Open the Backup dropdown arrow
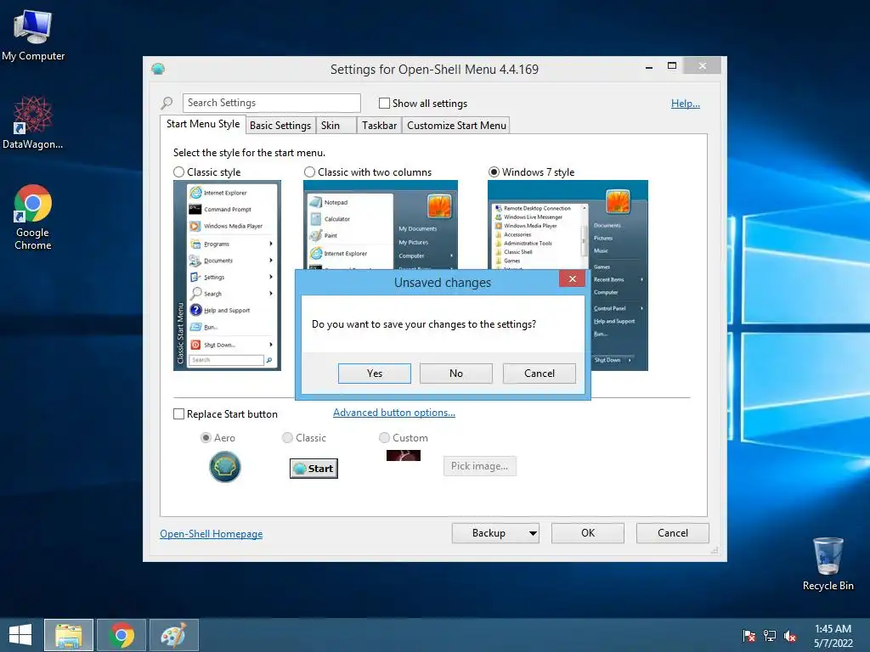 (533, 533)
